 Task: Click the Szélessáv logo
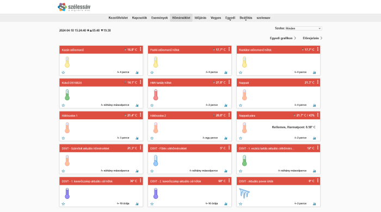(74, 7)
